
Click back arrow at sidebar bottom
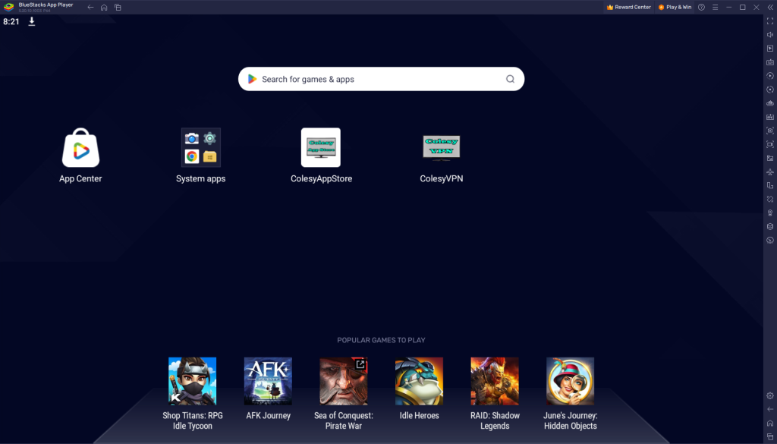tap(770, 409)
